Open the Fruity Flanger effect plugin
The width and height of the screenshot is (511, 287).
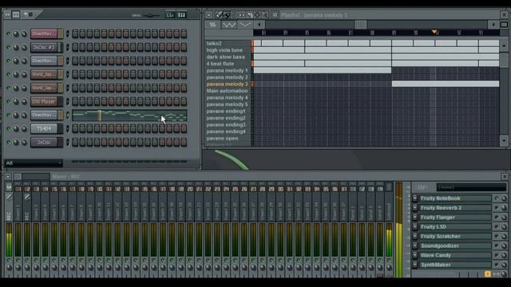(455, 217)
